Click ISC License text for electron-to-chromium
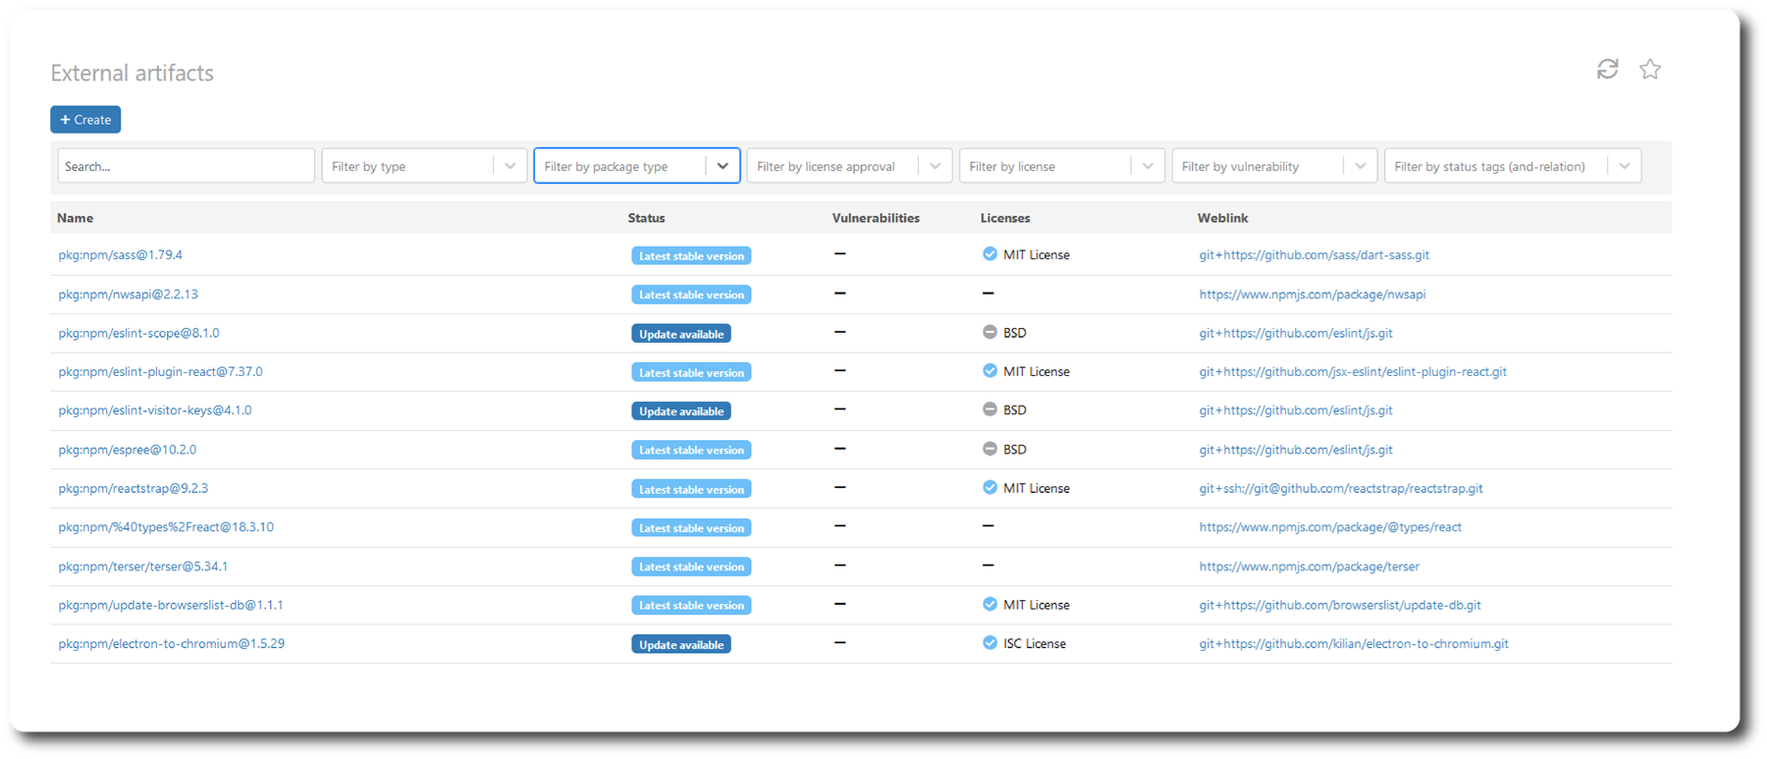Viewport: 1767px width, 759px height. [x=1035, y=644]
